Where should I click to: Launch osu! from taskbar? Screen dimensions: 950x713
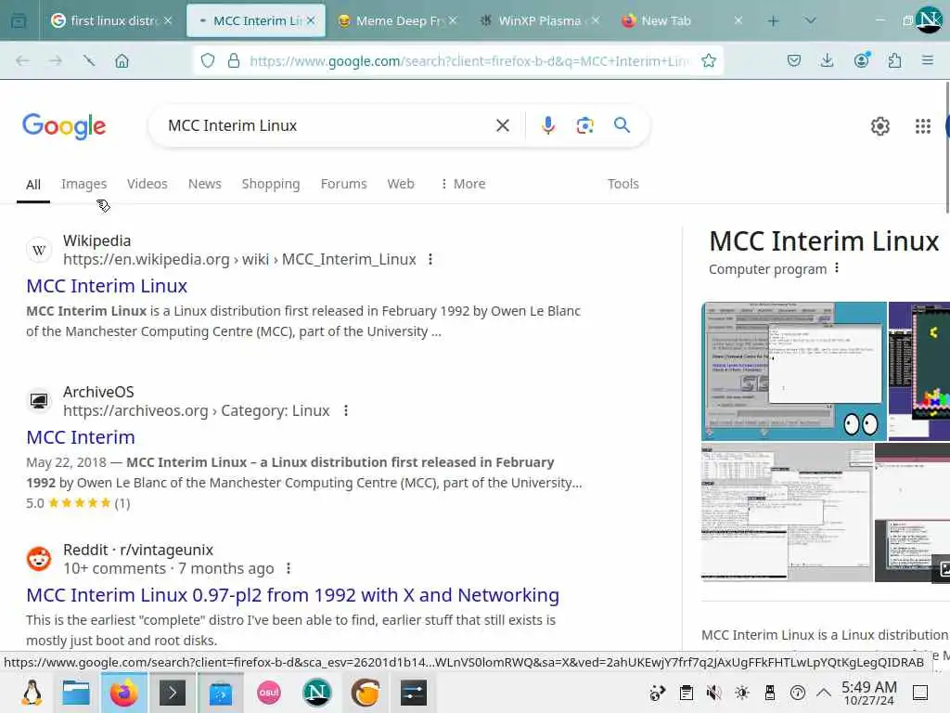tap(269, 693)
